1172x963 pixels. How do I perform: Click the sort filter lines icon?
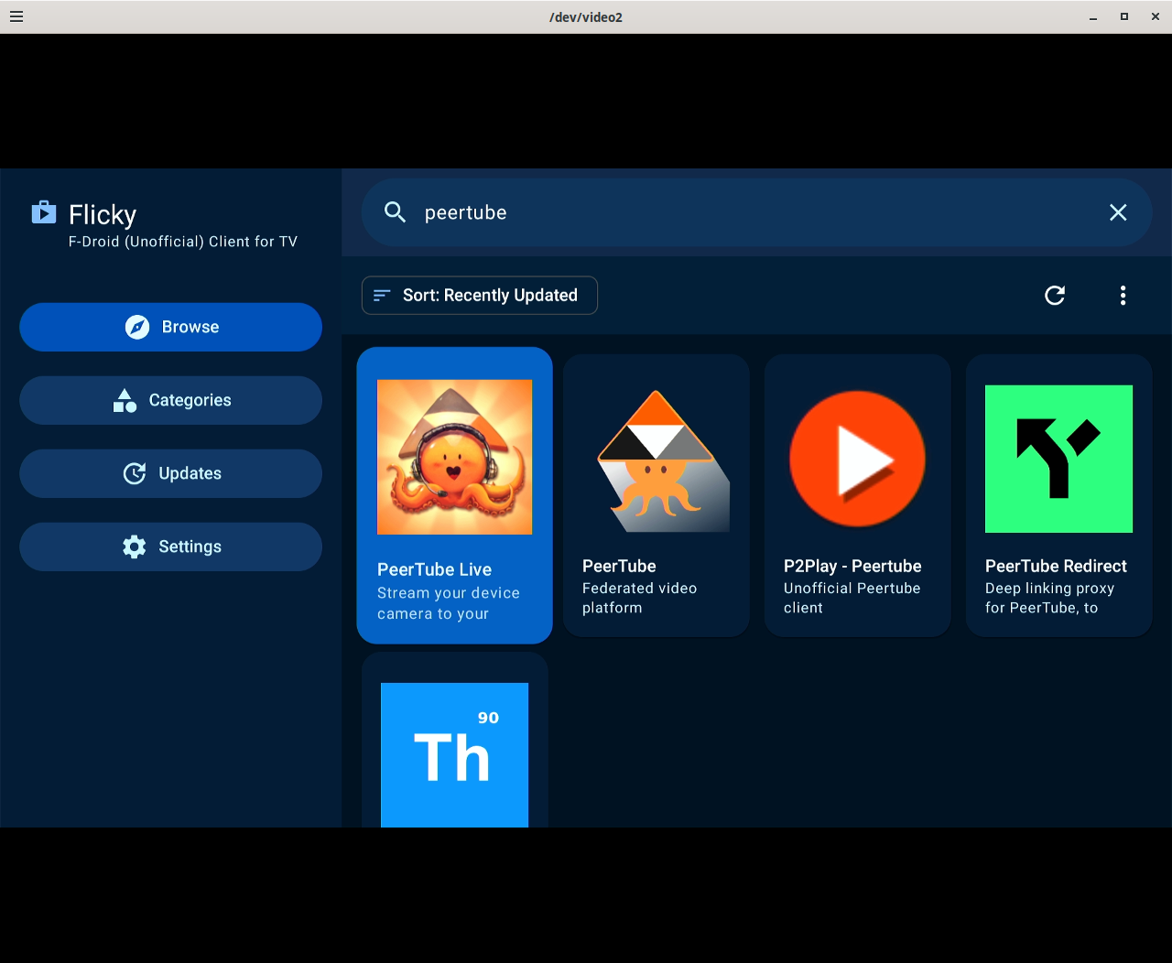pos(382,295)
